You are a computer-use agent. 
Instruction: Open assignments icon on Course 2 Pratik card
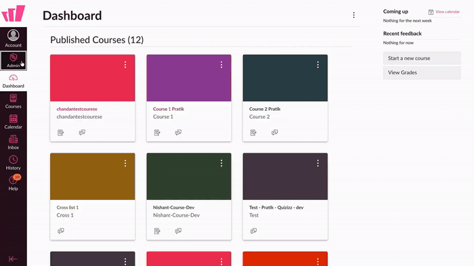pyautogui.click(x=253, y=132)
